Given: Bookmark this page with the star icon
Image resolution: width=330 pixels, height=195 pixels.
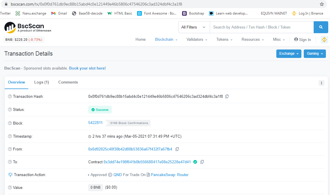Looking at the screenshot, I should click(322, 4).
